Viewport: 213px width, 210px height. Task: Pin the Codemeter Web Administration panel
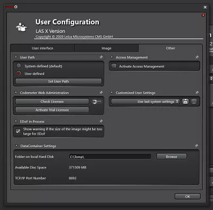101,92
